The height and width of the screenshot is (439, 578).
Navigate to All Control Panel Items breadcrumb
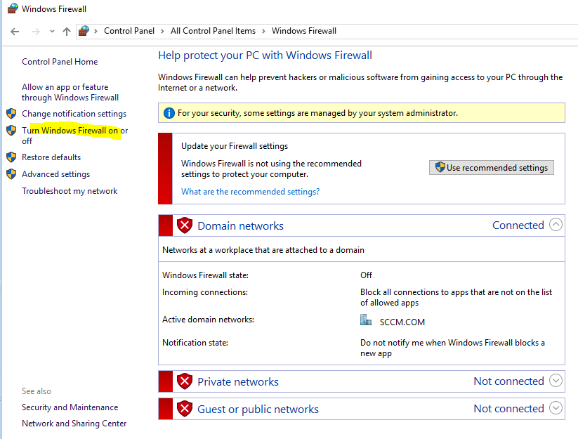click(x=213, y=31)
